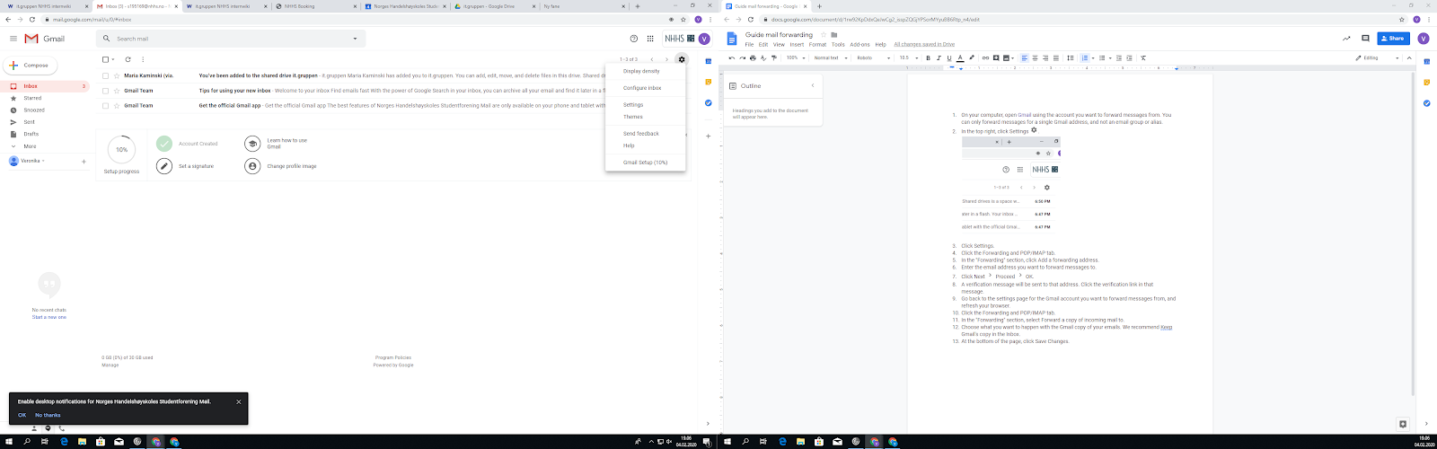Screen dimensions: 1437x449
Task: Tick the checkbox for Maria Kaminski email
Action: [x=105, y=75]
